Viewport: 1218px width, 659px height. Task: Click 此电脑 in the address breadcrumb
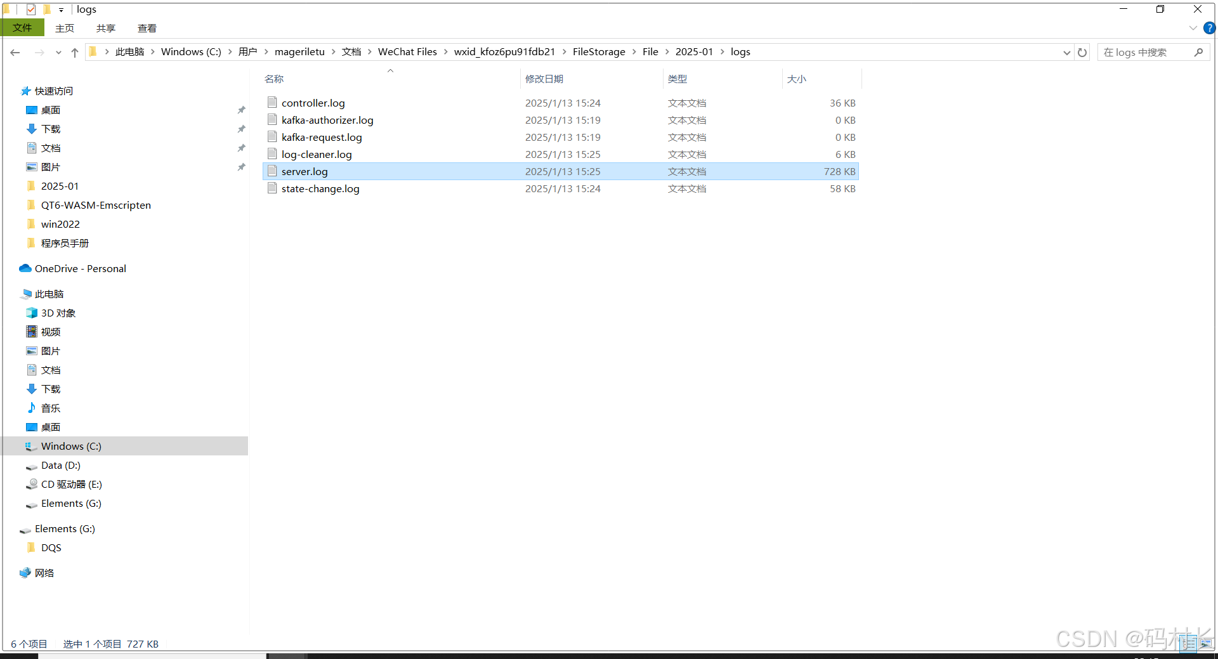click(130, 52)
